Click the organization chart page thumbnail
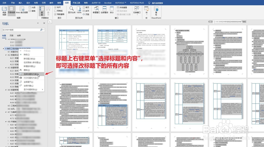The image size is (264, 147). coord(189,51)
